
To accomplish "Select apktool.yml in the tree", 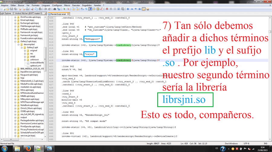I will point(36,66).
